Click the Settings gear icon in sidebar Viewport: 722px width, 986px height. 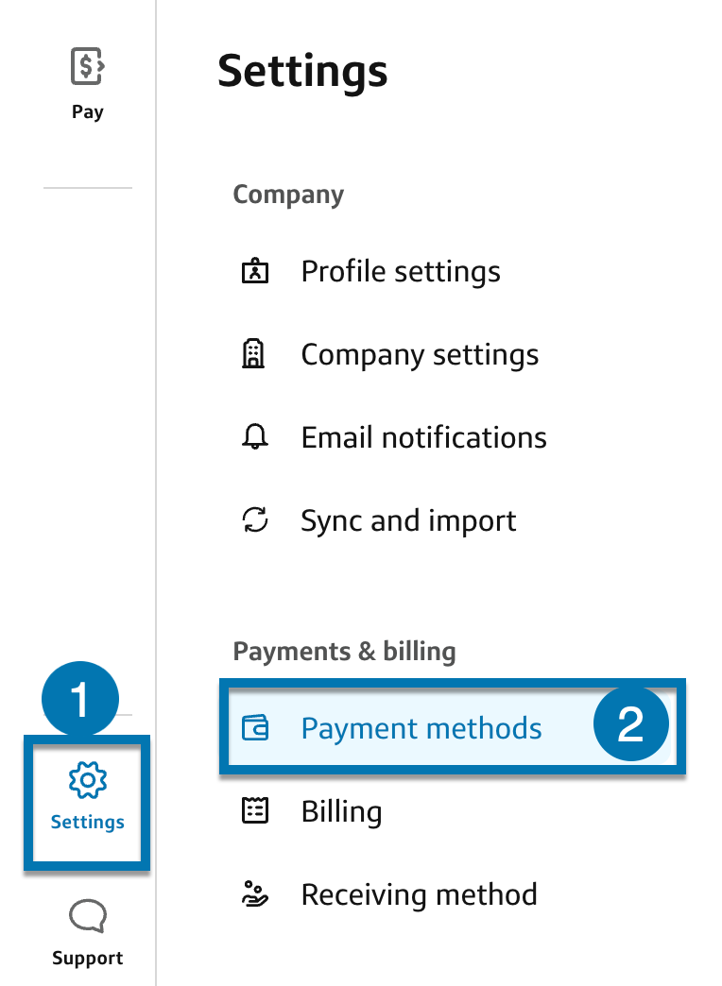pyautogui.click(x=87, y=781)
